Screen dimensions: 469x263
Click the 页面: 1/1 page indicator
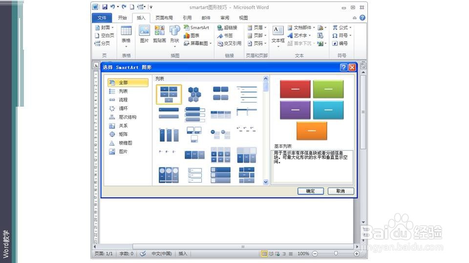pyautogui.click(x=104, y=254)
